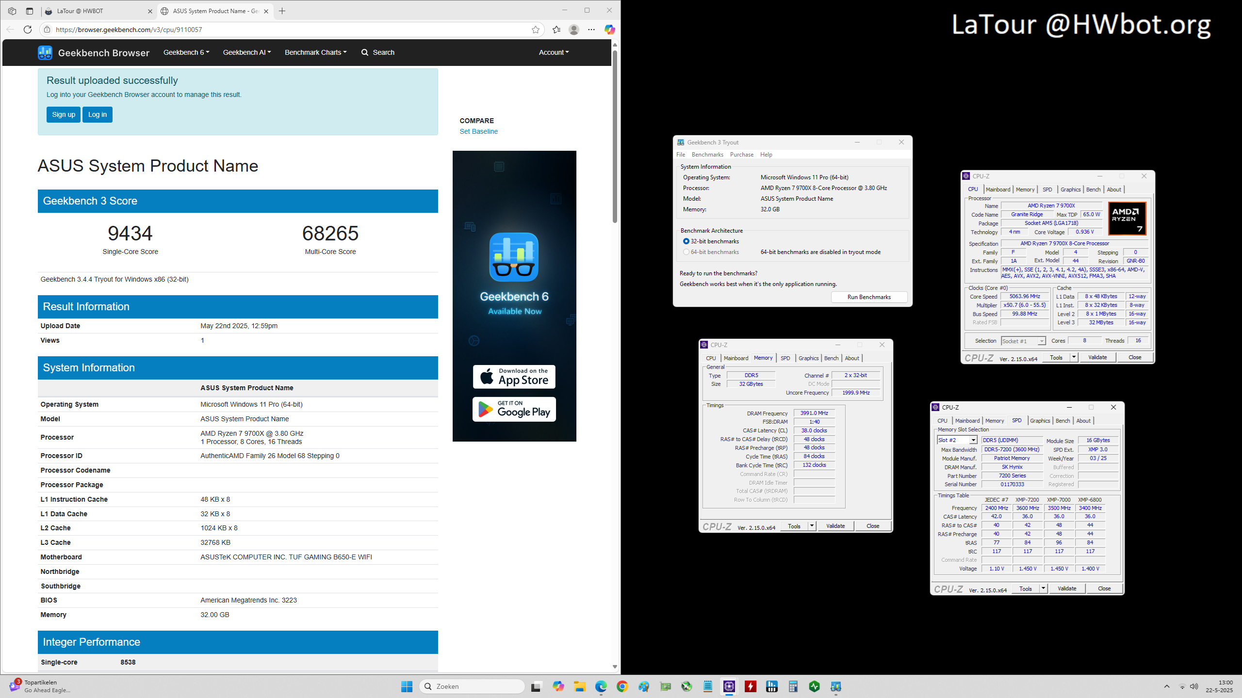1242x698 pixels.
Task: Click the 5063.96 MHz Core Speed value
Action: pos(1025,296)
